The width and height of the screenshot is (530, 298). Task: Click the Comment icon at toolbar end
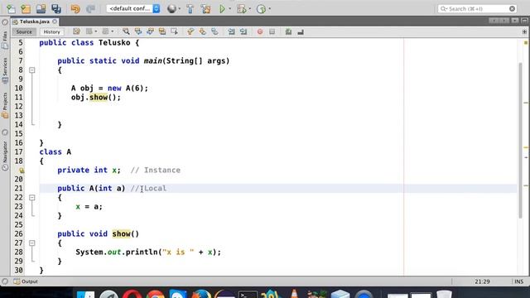point(301,31)
